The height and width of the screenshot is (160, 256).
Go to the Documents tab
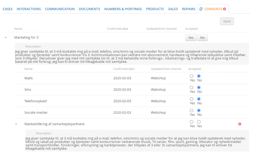pyautogui.click(x=89, y=9)
